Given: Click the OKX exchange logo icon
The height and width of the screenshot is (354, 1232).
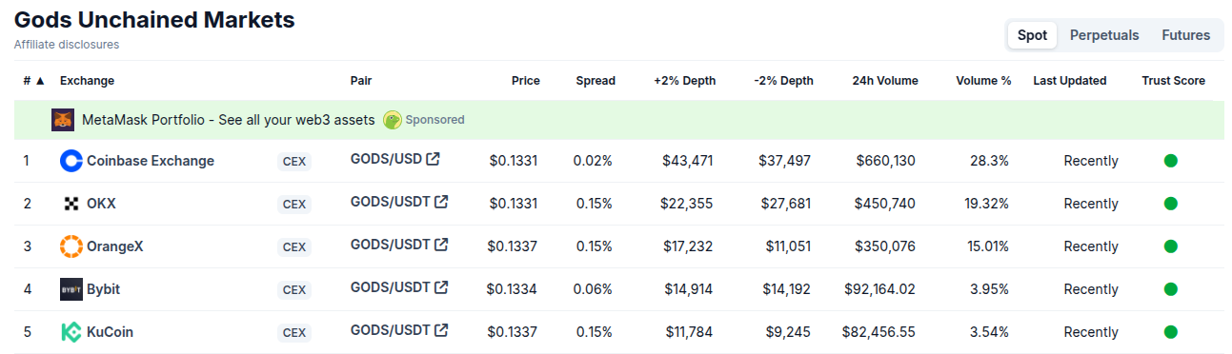Looking at the screenshot, I should 71,204.
